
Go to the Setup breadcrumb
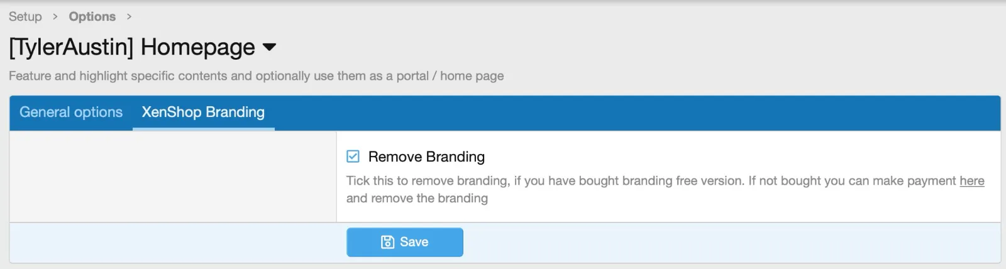(x=25, y=16)
